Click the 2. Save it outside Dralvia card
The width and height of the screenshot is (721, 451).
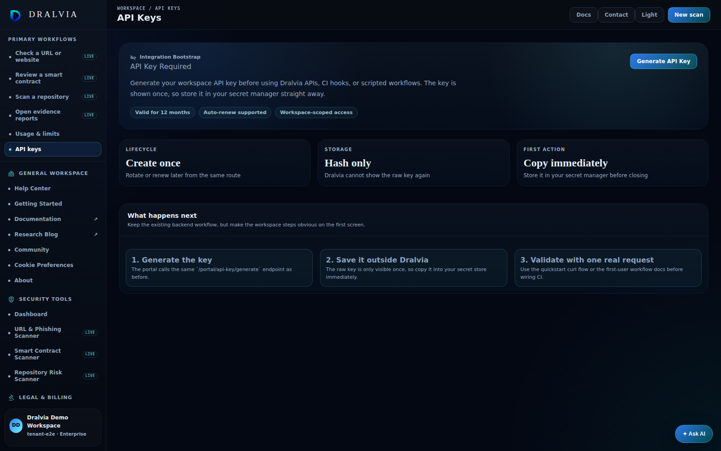(414, 268)
